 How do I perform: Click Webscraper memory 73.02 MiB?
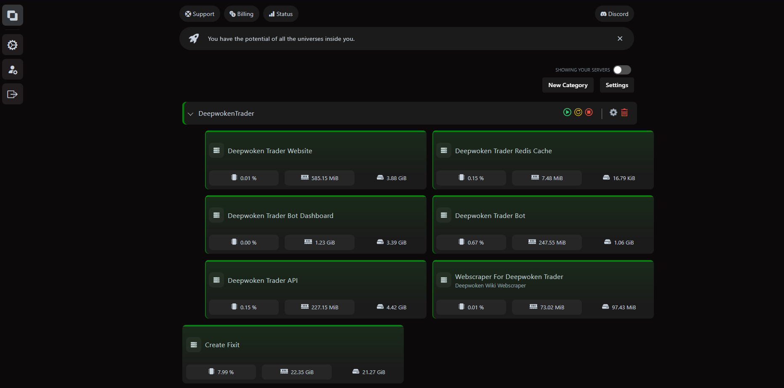click(547, 307)
